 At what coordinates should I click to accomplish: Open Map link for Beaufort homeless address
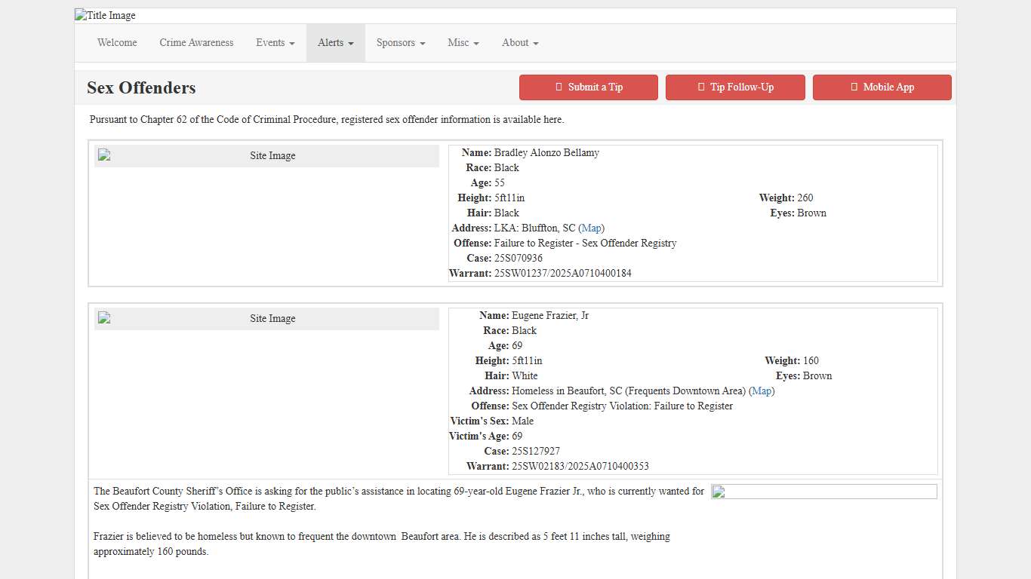coord(762,391)
